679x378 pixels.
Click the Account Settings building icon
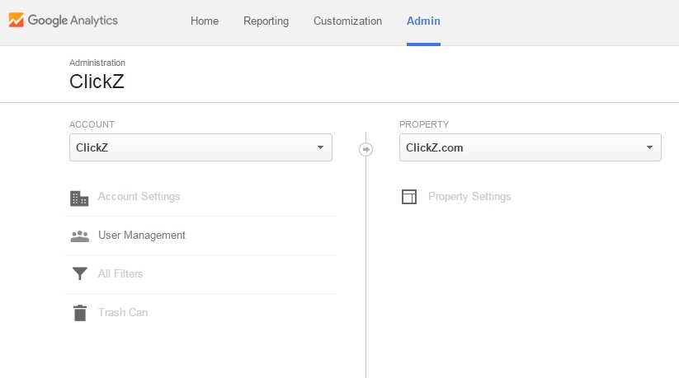[79, 198]
